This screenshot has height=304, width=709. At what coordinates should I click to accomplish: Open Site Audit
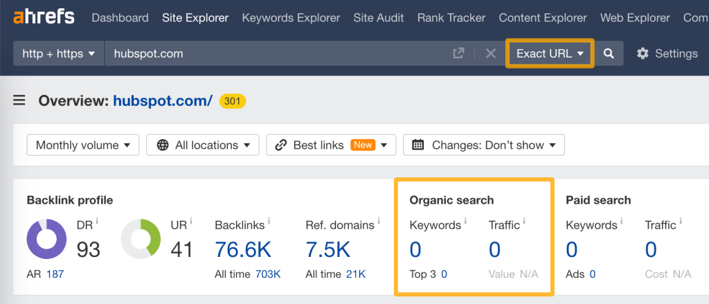click(x=379, y=18)
